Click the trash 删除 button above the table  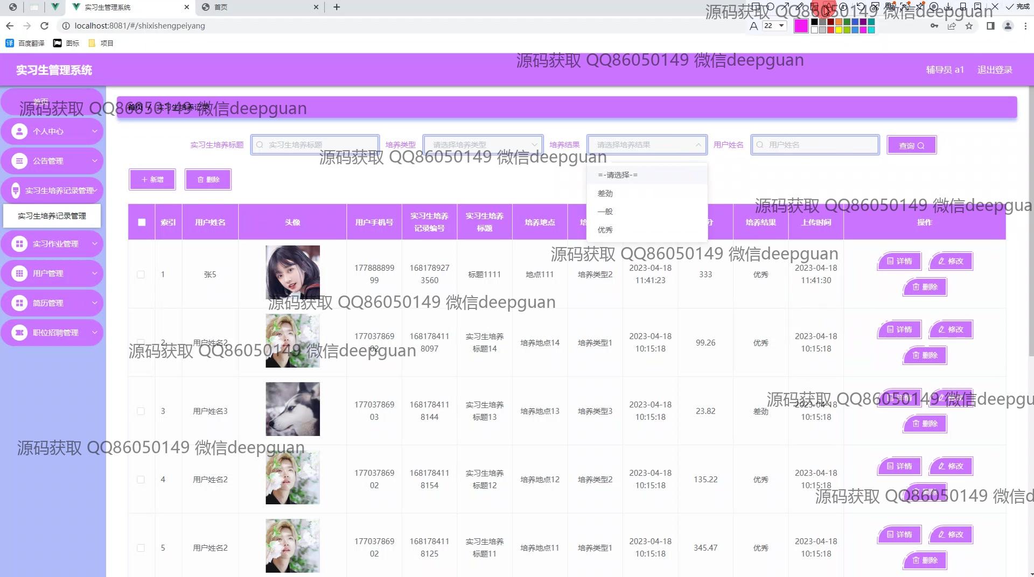point(208,180)
